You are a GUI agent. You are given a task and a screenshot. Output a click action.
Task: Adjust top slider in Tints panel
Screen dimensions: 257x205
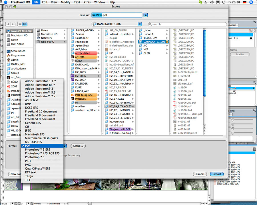(x=233, y=120)
